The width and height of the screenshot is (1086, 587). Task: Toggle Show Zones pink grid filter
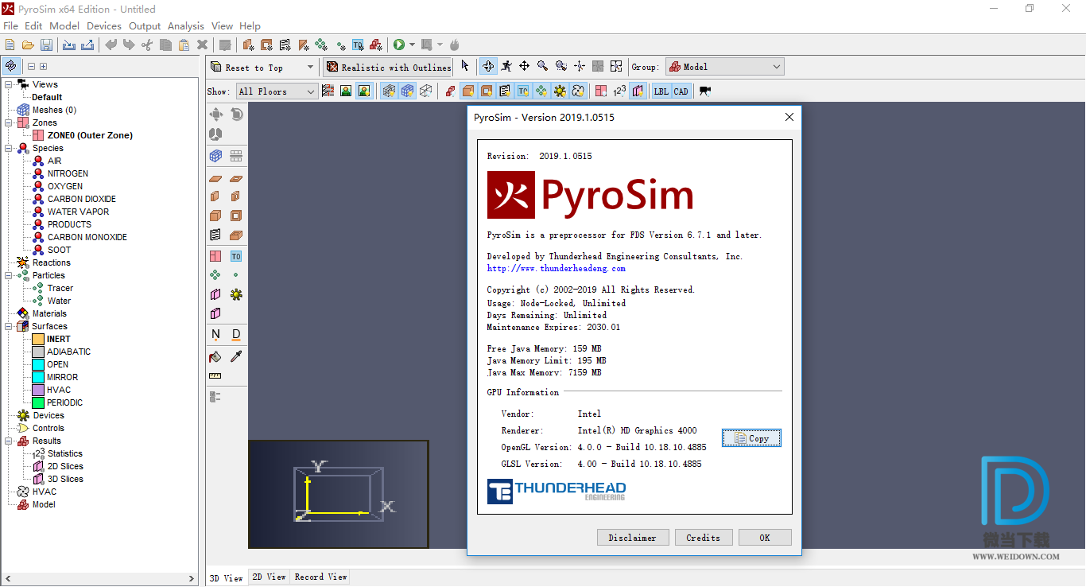coord(601,91)
